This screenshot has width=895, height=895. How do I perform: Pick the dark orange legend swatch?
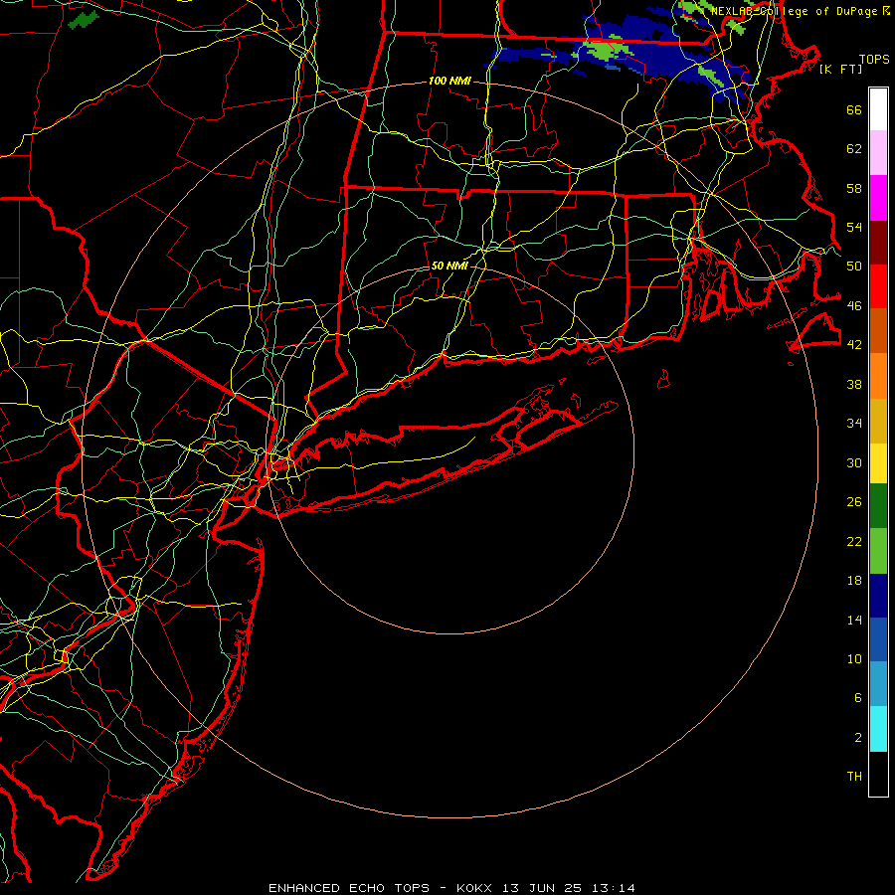click(x=878, y=331)
